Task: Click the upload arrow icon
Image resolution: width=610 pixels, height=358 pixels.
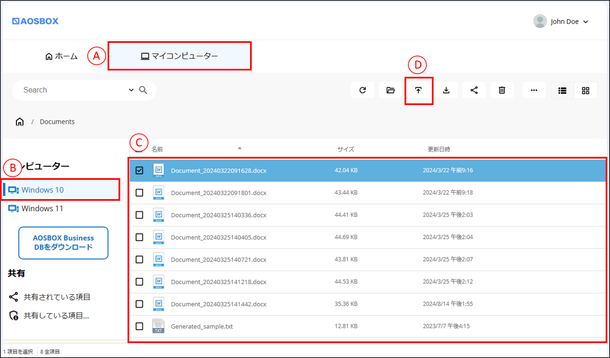Action: click(x=419, y=90)
